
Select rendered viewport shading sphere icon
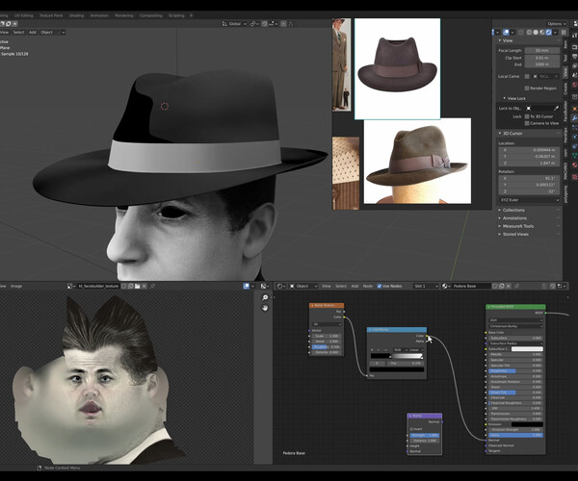(x=549, y=33)
